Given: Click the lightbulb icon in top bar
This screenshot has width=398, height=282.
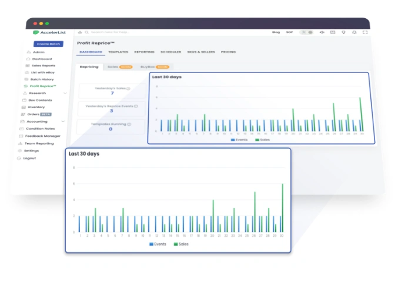Looking at the screenshot, I should pyautogui.click(x=343, y=32).
